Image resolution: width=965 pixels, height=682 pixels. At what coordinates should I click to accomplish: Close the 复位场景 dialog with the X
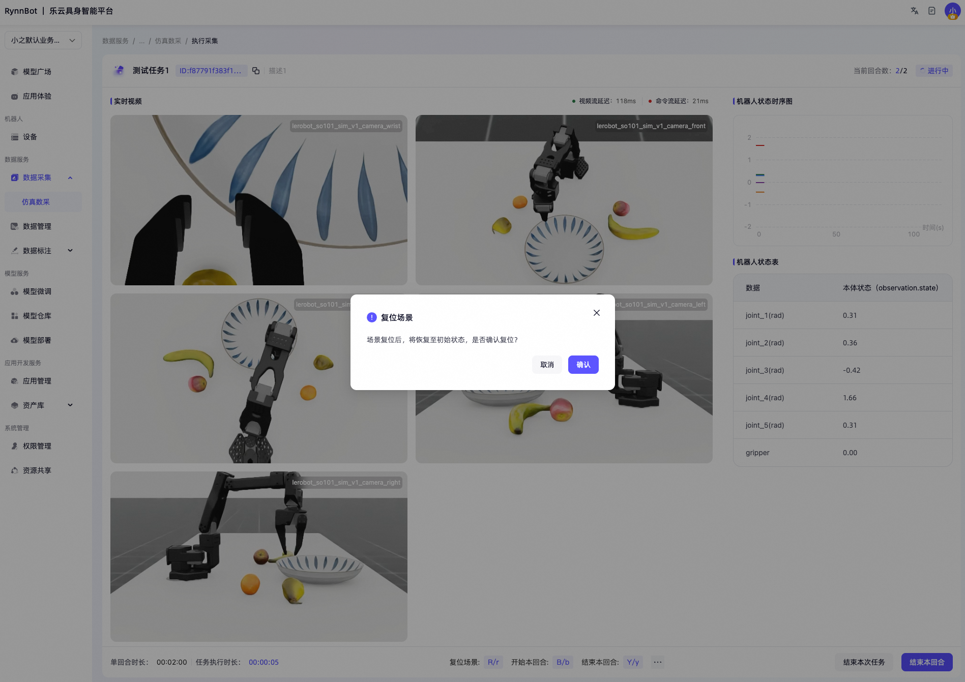pyautogui.click(x=597, y=313)
